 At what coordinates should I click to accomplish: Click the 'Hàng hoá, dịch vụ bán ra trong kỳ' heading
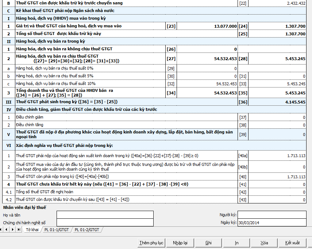[x=50, y=41]
